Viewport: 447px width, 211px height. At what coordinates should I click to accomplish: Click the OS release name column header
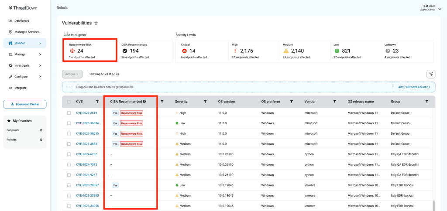tap(360, 102)
